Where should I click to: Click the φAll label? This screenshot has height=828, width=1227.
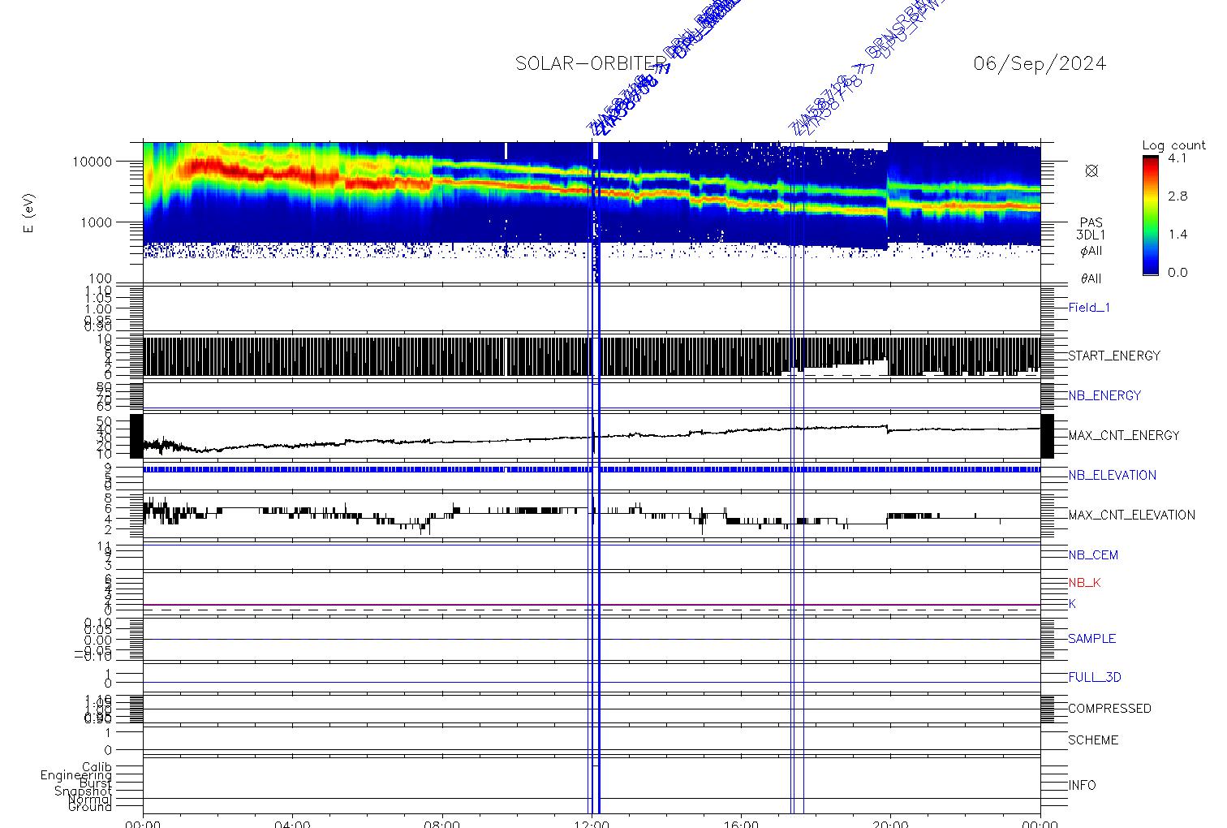(1091, 251)
